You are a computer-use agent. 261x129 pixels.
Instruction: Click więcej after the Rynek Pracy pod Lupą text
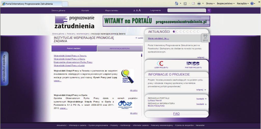click(58, 81)
